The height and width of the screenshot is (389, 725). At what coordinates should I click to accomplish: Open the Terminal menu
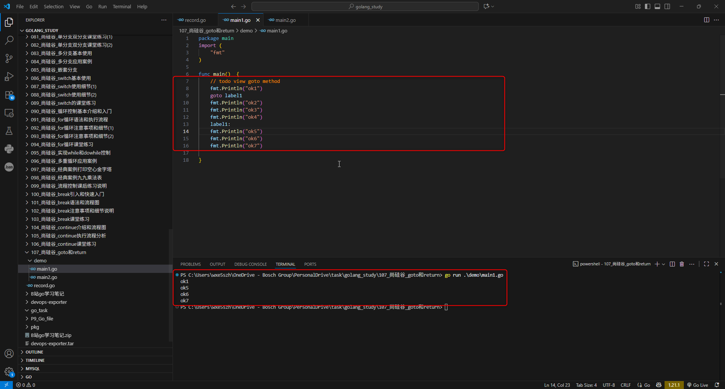tap(122, 6)
